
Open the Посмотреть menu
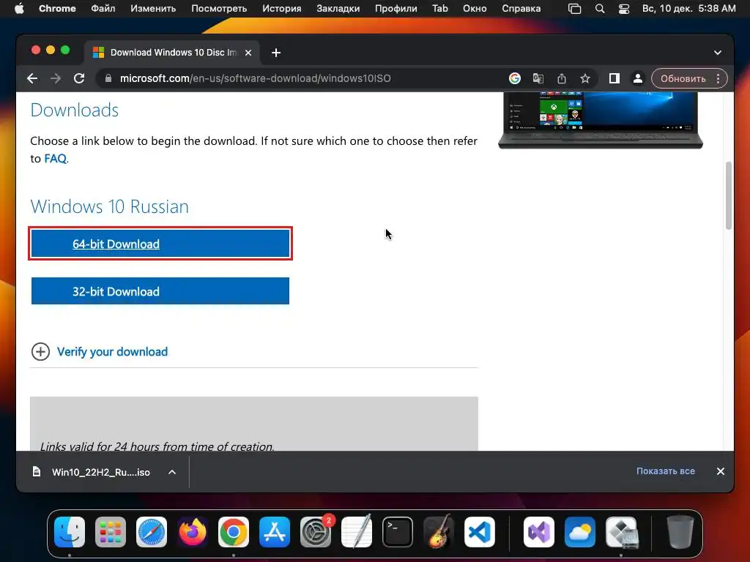point(219,9)
